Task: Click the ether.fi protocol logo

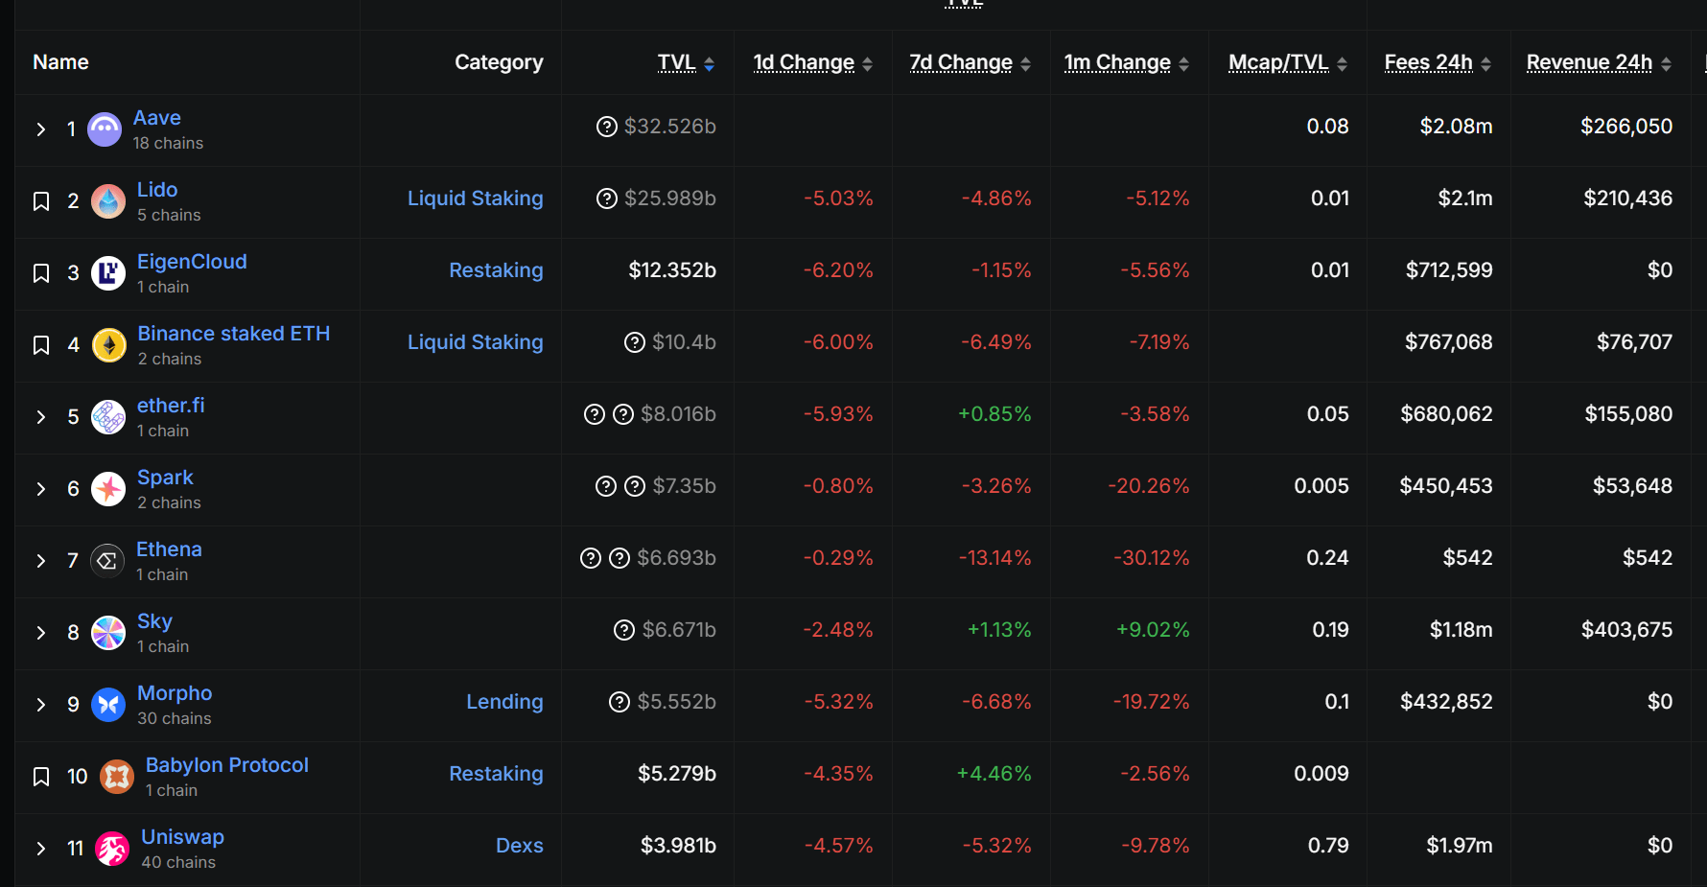Action: tap(108, 417)
